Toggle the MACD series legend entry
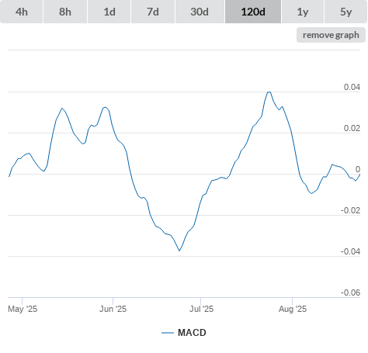Viewport: 368px width, 353px height. (184, 333)
